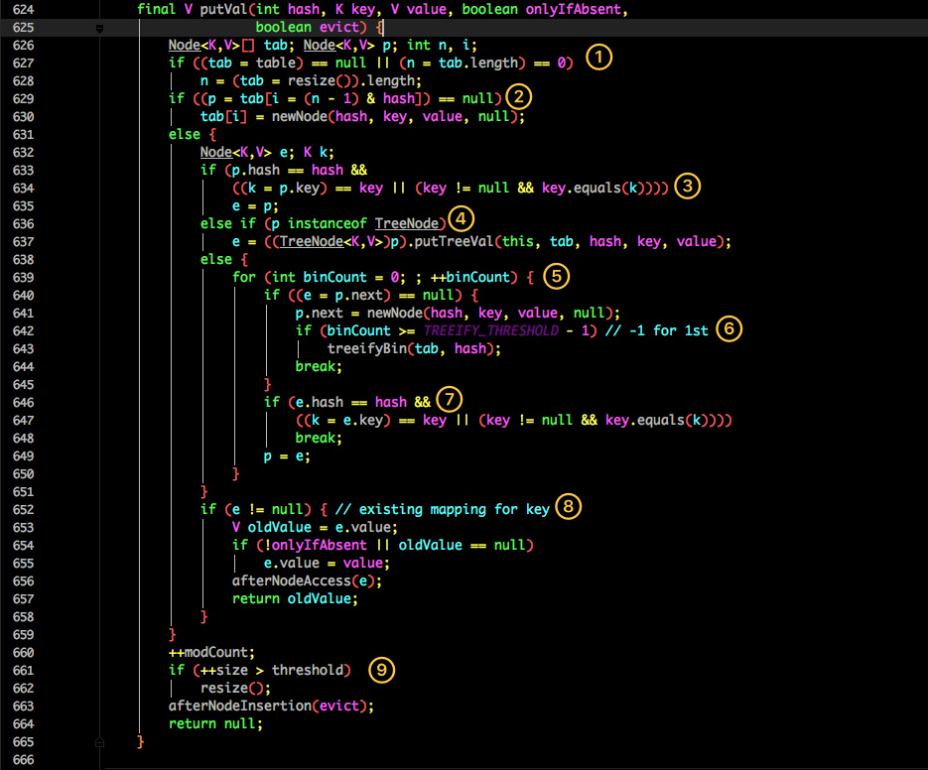
Task: Click annotation badge 9 beside the threshold check
Action: pyautogui.click(x=381, y=670)
